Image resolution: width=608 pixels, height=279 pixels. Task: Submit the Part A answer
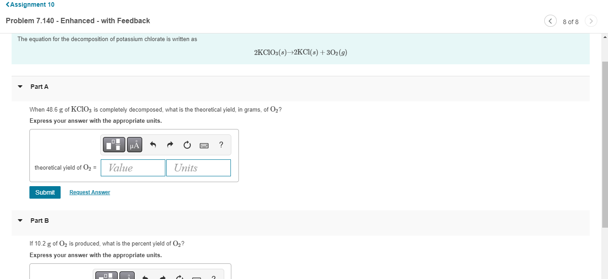tap(45, 192)
